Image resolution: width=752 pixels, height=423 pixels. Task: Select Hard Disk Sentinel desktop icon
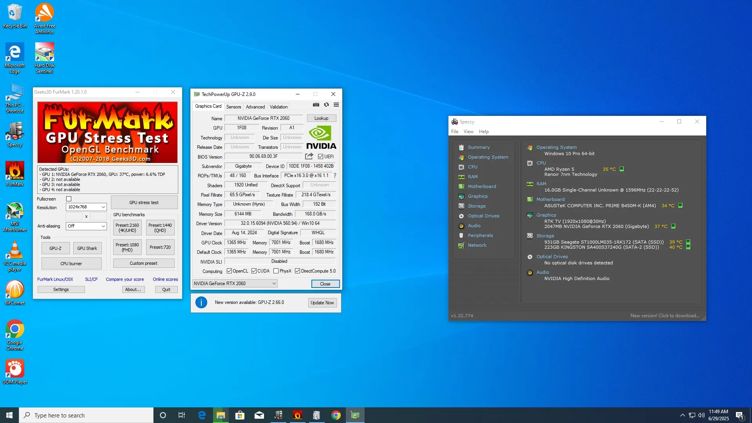[x=45, y=58]
